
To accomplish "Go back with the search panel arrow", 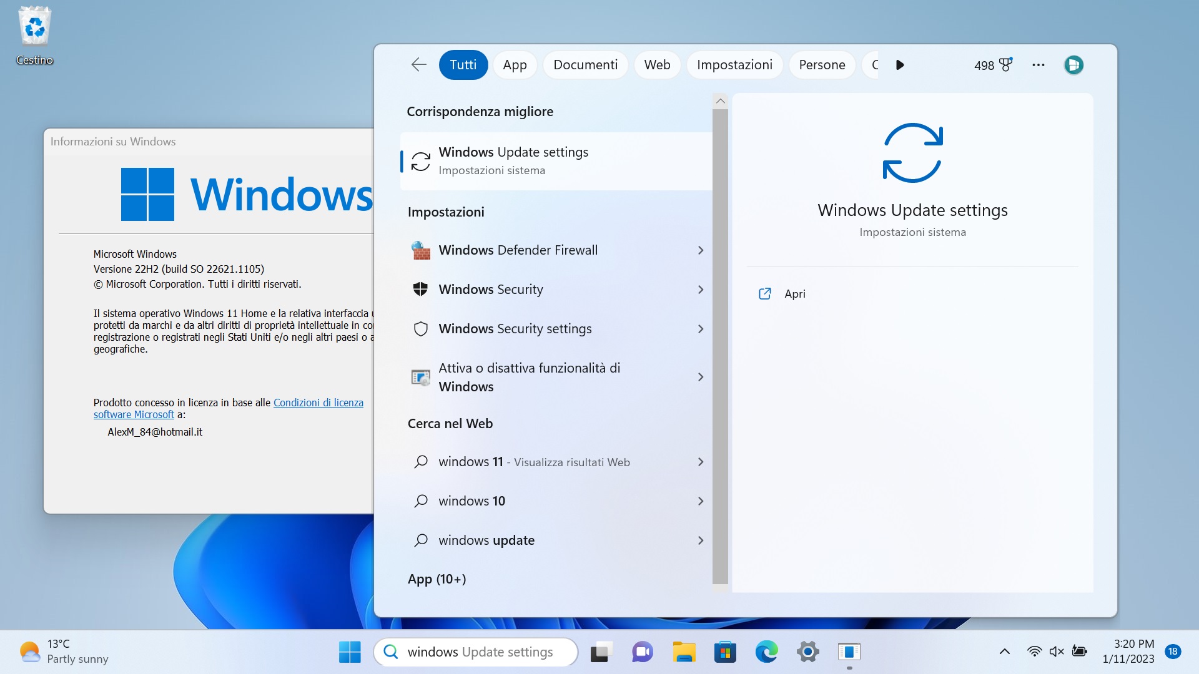I will (418, 64).
